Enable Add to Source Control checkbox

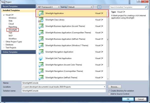pyautogui.click(x=109, y=94)
